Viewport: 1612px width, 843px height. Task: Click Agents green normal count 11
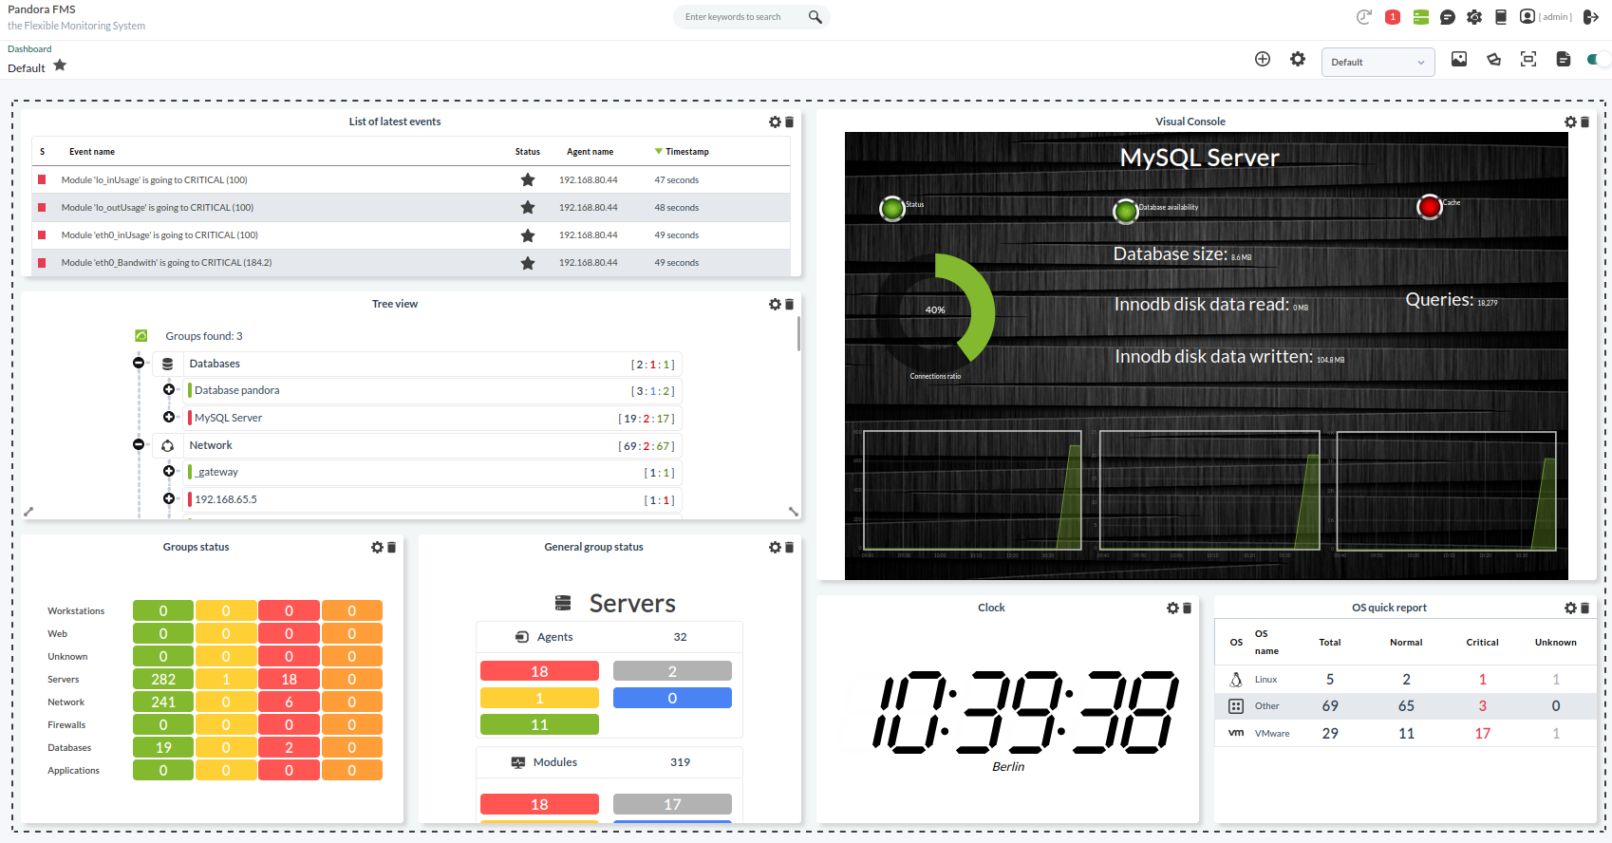pos(539,724)
